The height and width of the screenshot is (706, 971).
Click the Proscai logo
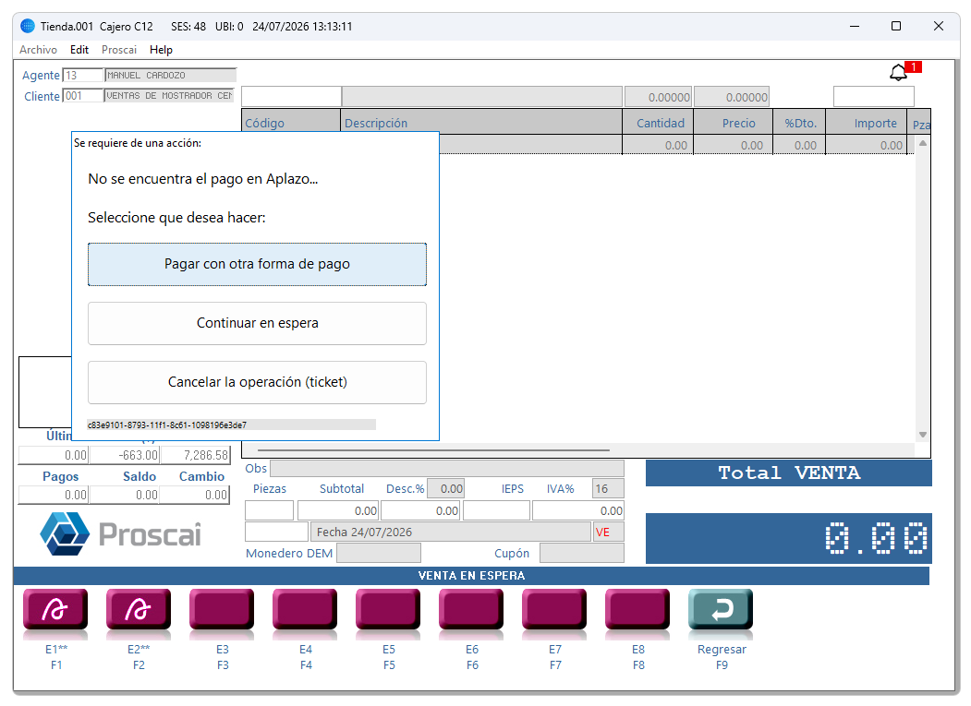click(121, 533)
